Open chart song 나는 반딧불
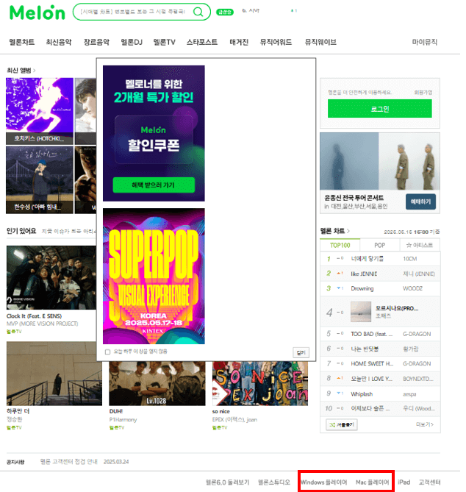The height and width of the screenshot is (492, 466). coord(365,349)
